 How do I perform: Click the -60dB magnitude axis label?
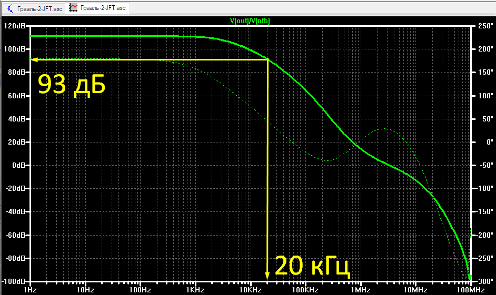pos(15,235)
